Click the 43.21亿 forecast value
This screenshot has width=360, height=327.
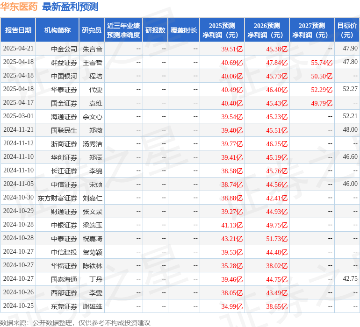pos(232,238)
